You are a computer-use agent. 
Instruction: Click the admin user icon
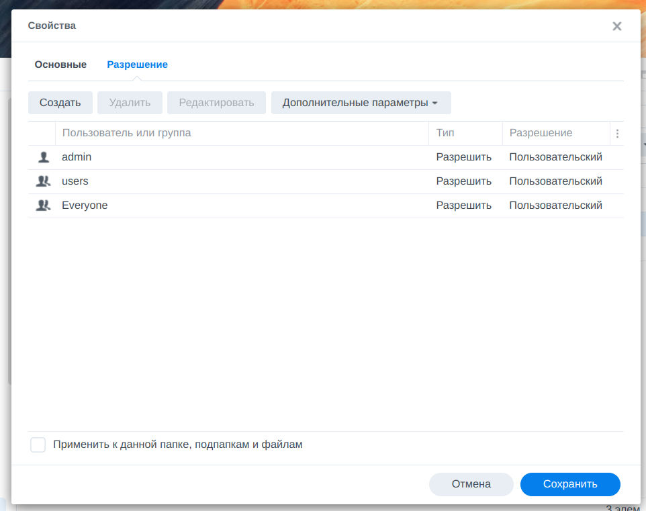(44, 157)
